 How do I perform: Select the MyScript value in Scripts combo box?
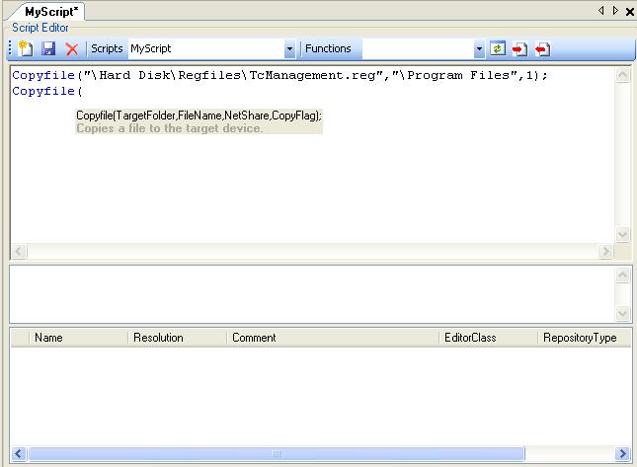point(206,48)
